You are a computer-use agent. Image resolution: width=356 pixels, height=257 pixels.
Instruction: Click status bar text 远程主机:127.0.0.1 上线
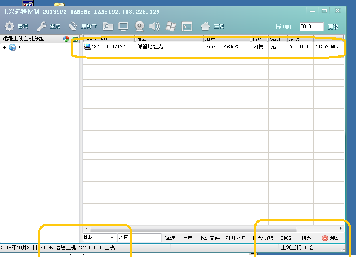click(85, 248)
